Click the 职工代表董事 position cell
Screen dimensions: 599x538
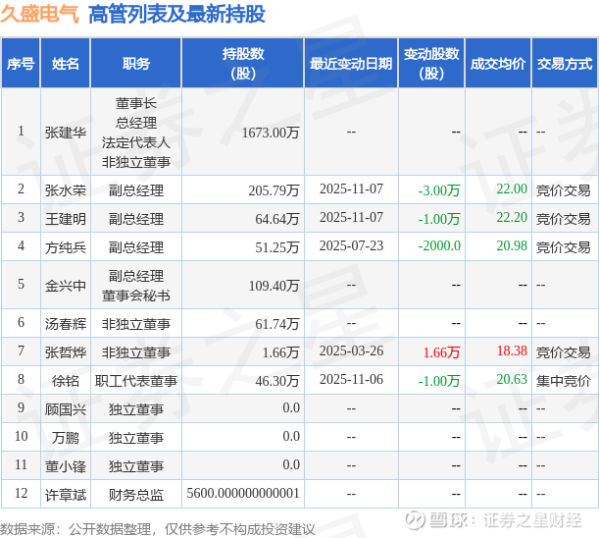135,381
